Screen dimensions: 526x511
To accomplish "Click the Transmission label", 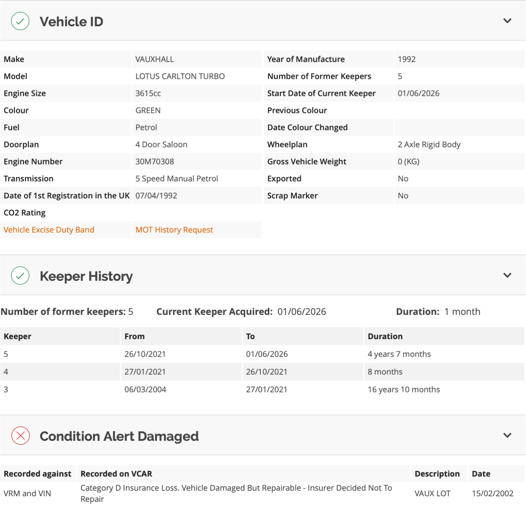I will (x=29, y=179).
